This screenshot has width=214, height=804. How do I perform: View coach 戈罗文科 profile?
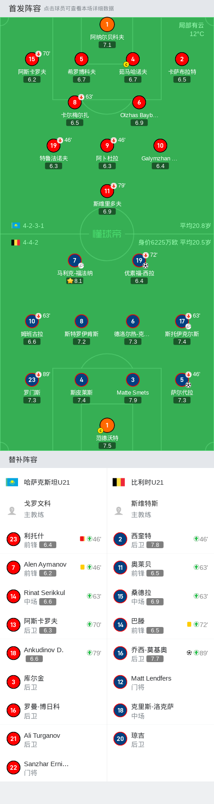[x=53, y=509]
